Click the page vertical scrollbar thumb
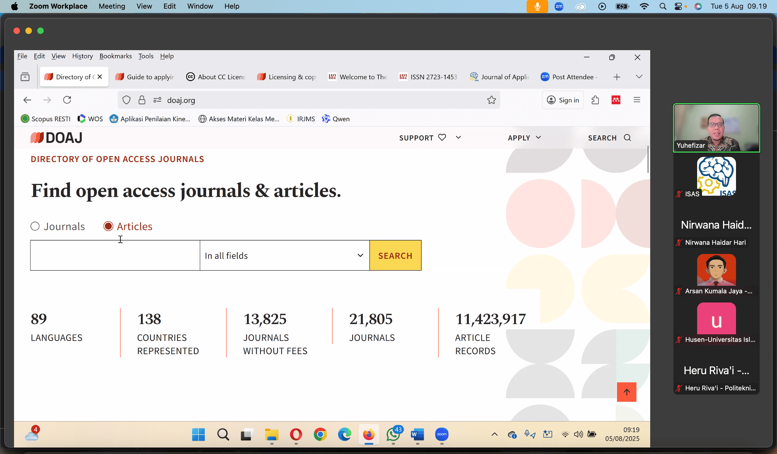The image size is (777, 454). pos(648,159)
